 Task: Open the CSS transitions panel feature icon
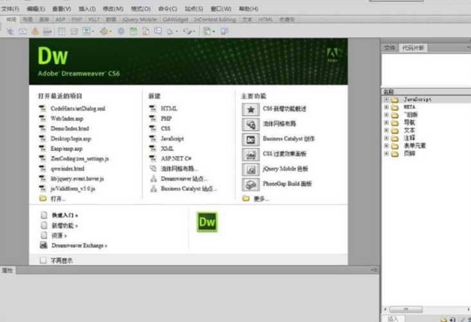[251, 154]
